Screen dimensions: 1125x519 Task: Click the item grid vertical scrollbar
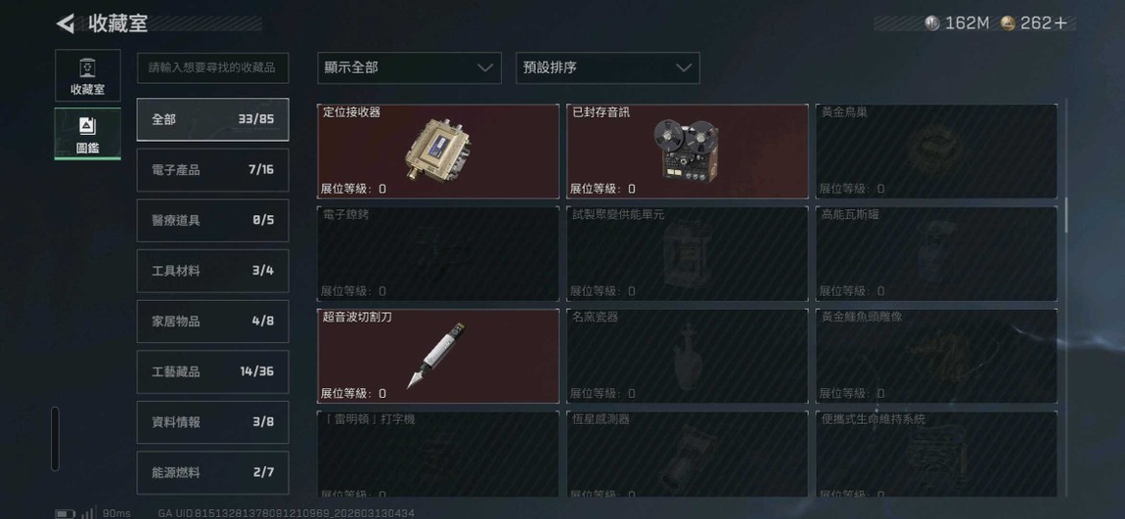(x=1065, y=215)
